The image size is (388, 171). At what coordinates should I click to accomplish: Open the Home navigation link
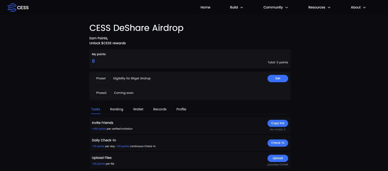[x=205, y=8]
